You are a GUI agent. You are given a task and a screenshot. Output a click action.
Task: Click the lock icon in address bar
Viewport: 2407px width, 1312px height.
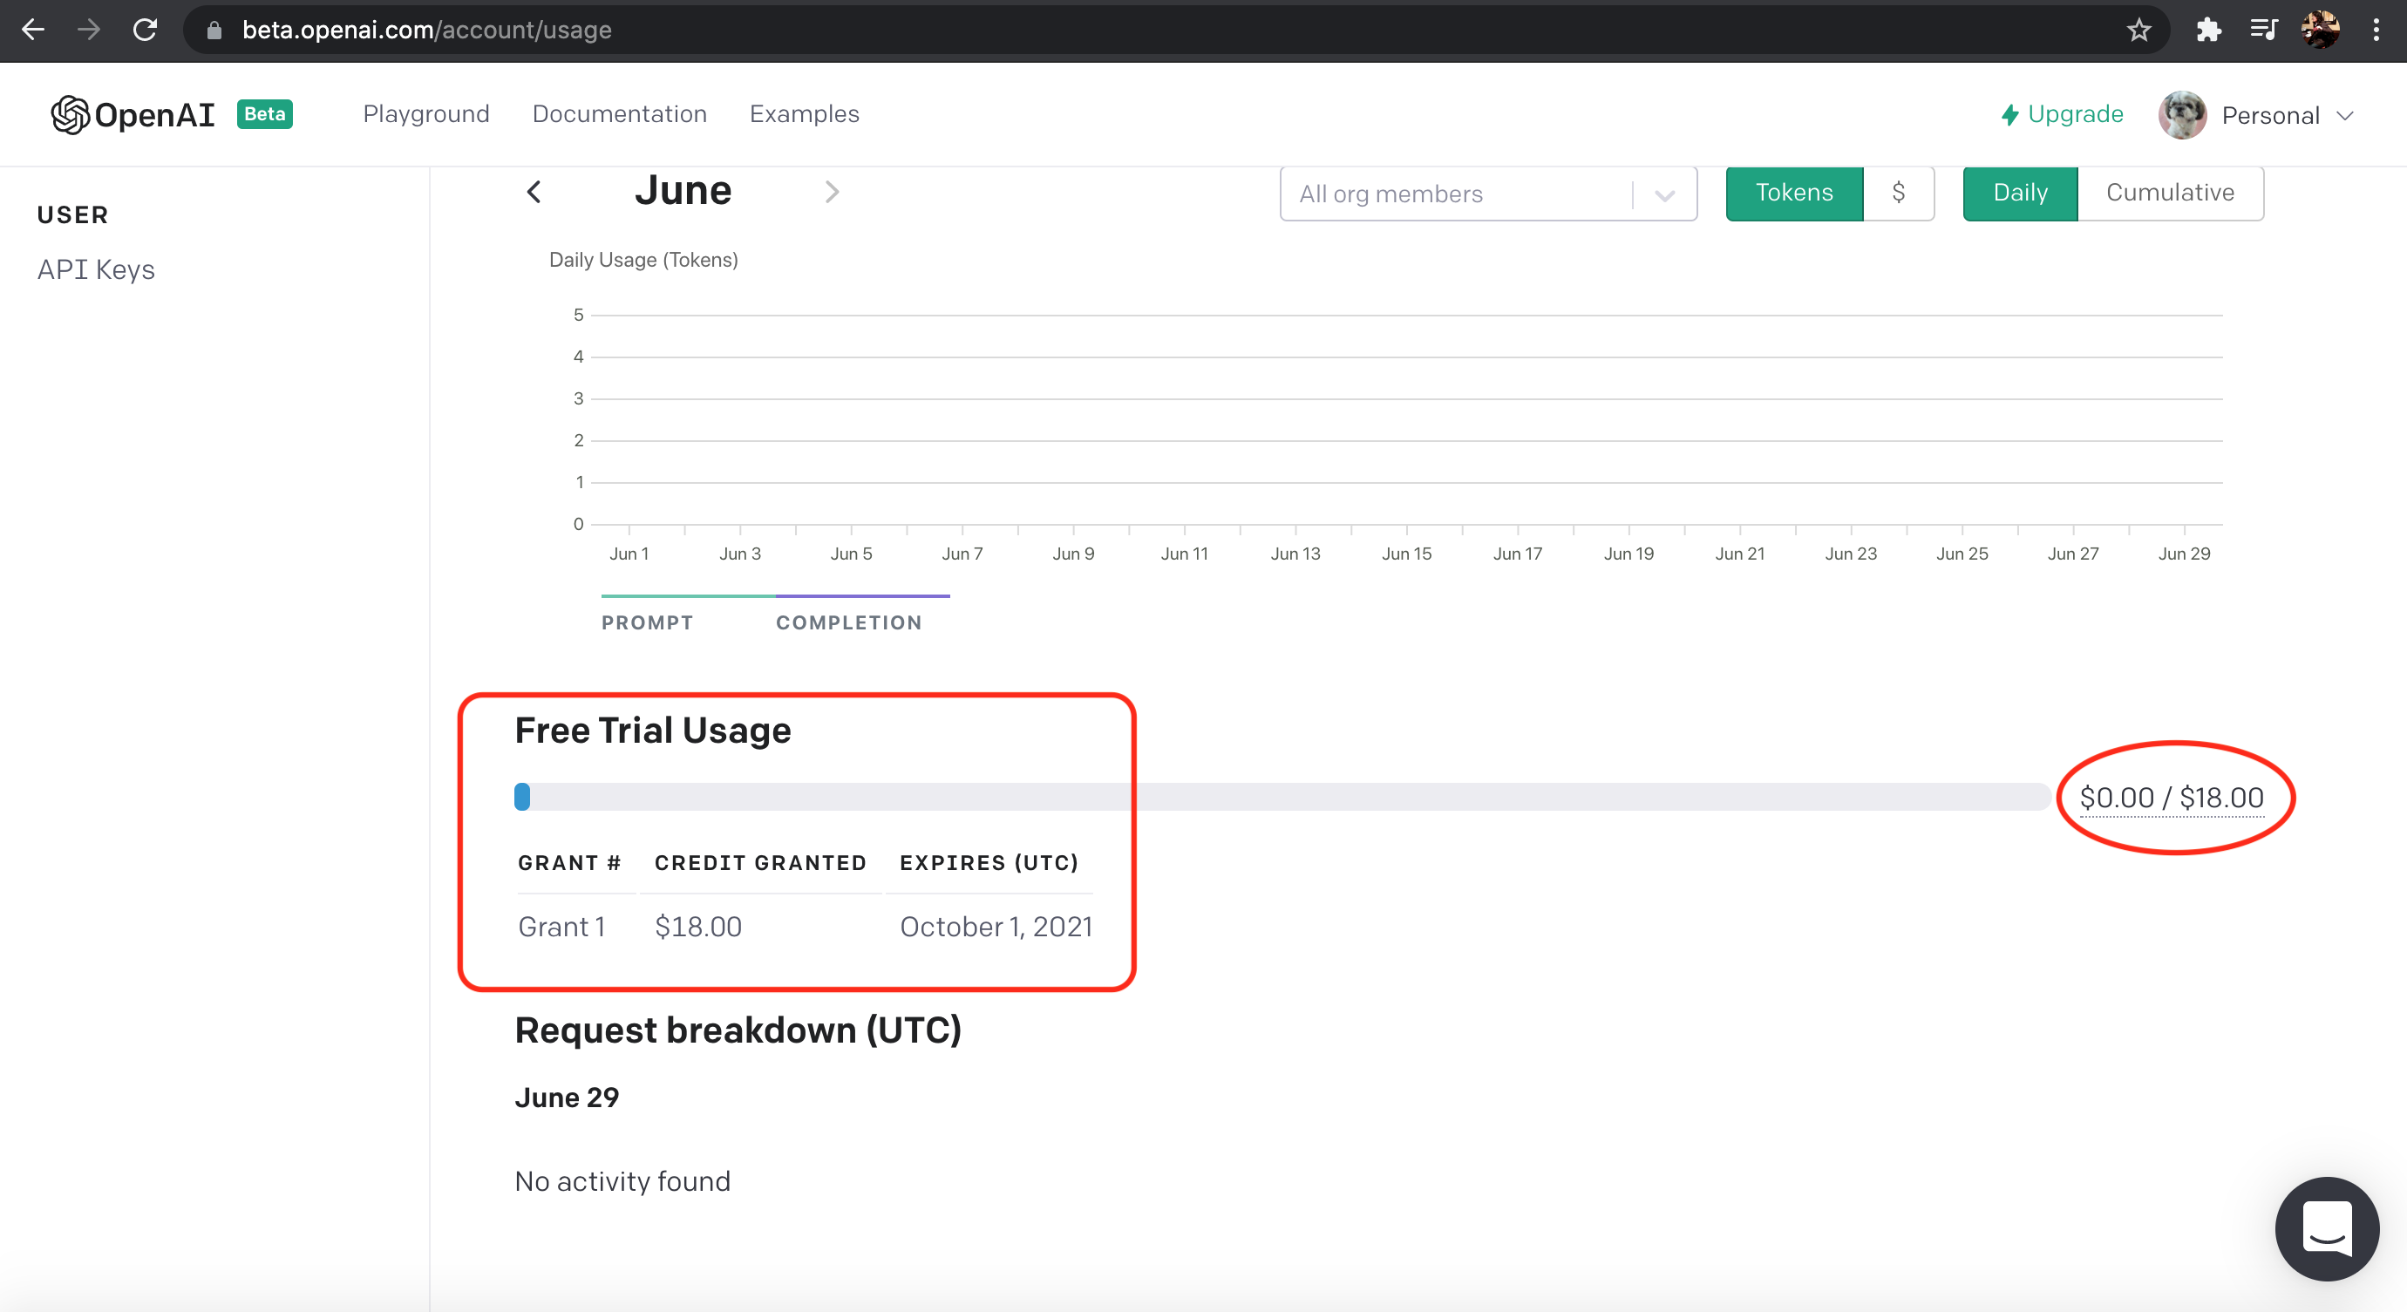coord(214,31)
